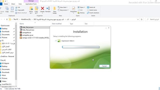The width and height of the screenshot is (160, 90).
Task: Switch to the View ribbon tab
Action: pos(20,4)
